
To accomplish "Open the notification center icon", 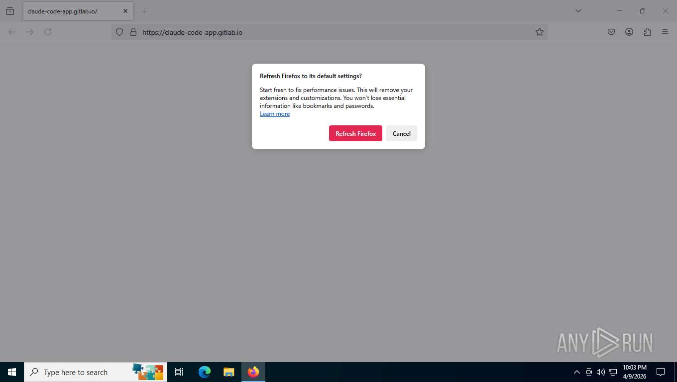I will pyautogui.click(x=661, y=372).
